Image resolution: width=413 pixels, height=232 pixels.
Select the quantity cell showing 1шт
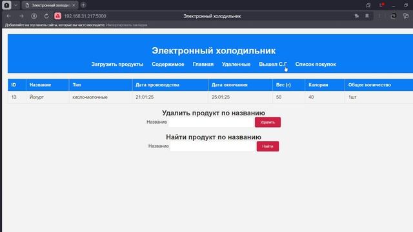coord(379,97)
